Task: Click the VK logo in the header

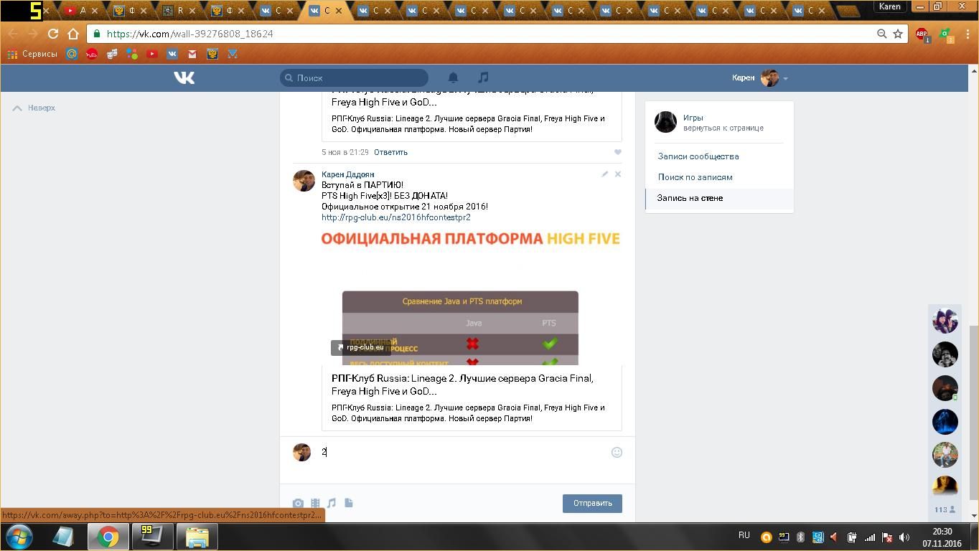Action: pos(184,77)
